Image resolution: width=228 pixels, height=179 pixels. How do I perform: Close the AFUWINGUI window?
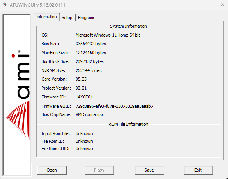tap(222, 5)
